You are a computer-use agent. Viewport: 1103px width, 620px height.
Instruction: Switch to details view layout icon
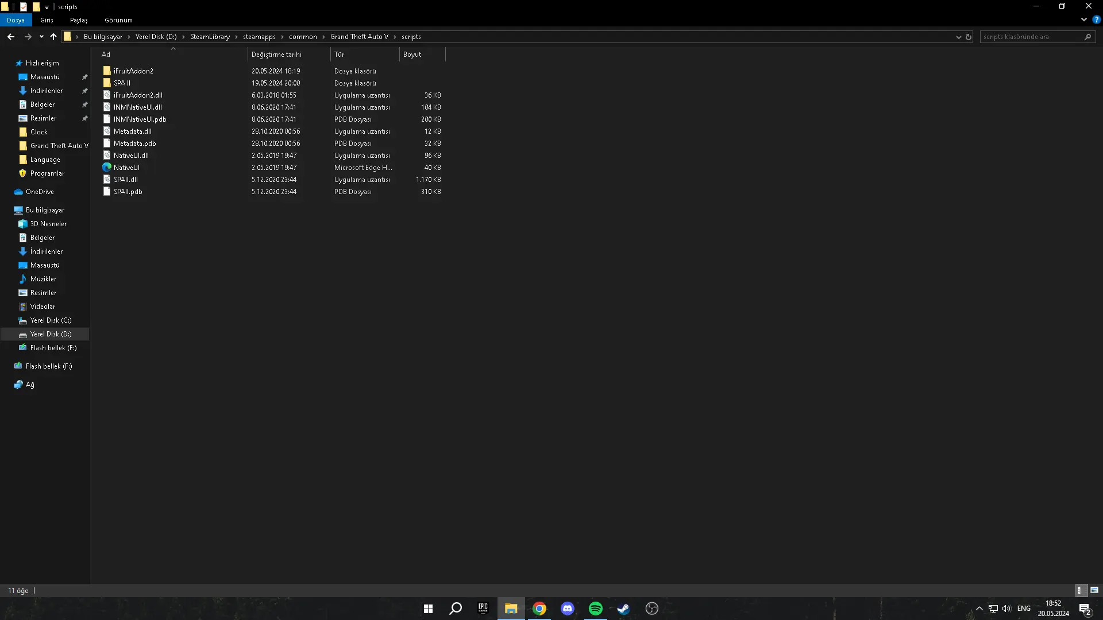click(1080, 590)
